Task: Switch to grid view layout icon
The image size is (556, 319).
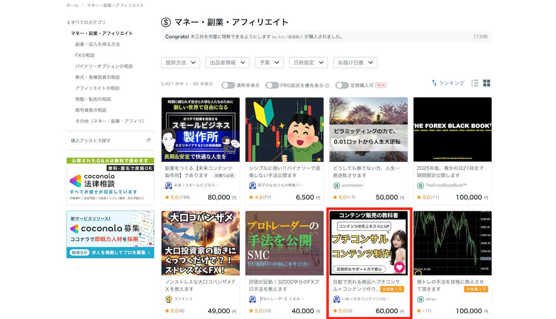Action: 486,83
